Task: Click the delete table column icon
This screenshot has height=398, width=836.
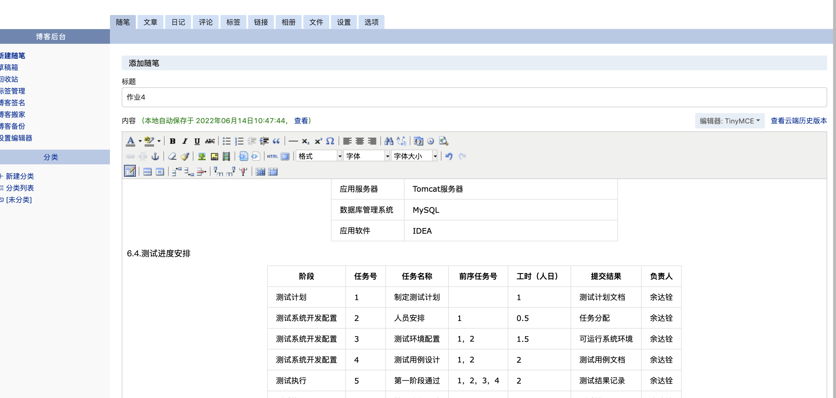Action: pos(243,172)
